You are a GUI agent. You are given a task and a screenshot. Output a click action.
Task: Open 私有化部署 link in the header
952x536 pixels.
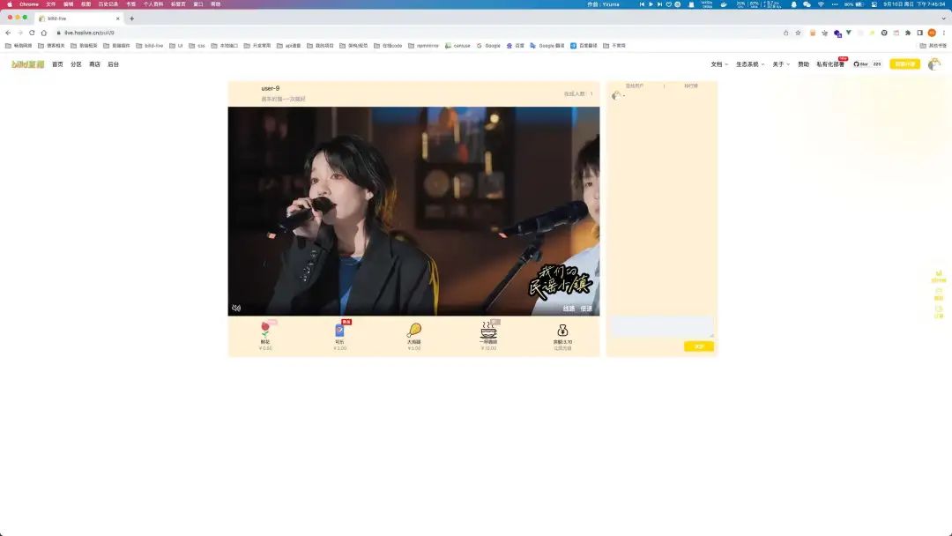point(830,64)
